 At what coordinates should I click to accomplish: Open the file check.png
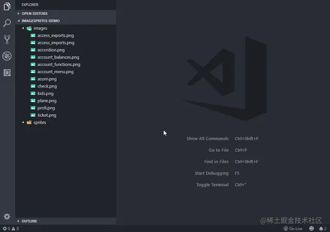pos(47,86)
